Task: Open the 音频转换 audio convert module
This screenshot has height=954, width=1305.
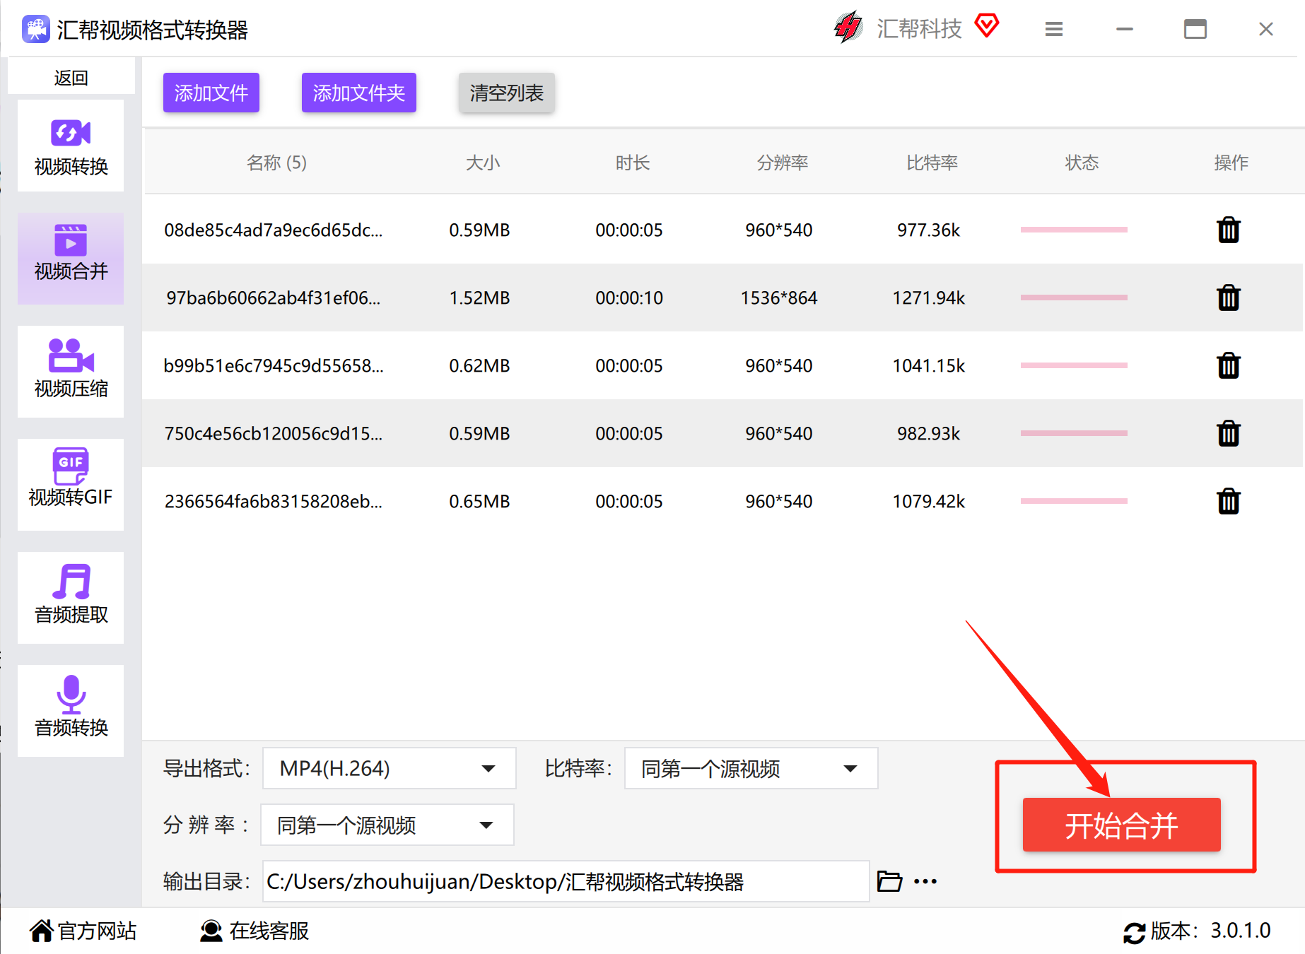Action: click(x=71, y=711)
